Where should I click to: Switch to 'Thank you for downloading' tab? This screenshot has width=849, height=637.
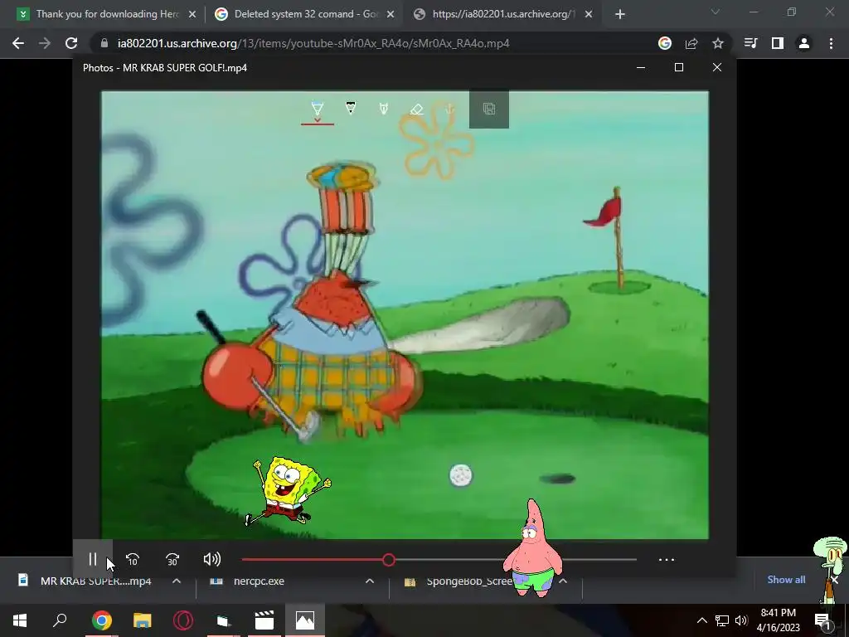pyautogui.click(x=107, y=14)
